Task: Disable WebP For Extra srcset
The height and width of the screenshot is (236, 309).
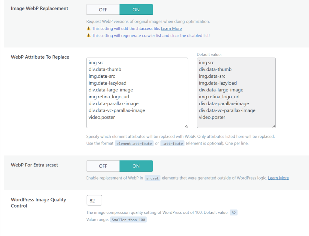Action: click(103, 166)
